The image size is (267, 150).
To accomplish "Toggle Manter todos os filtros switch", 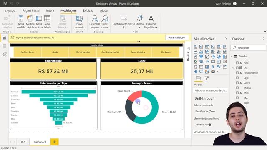I will (x=208, y=125).
